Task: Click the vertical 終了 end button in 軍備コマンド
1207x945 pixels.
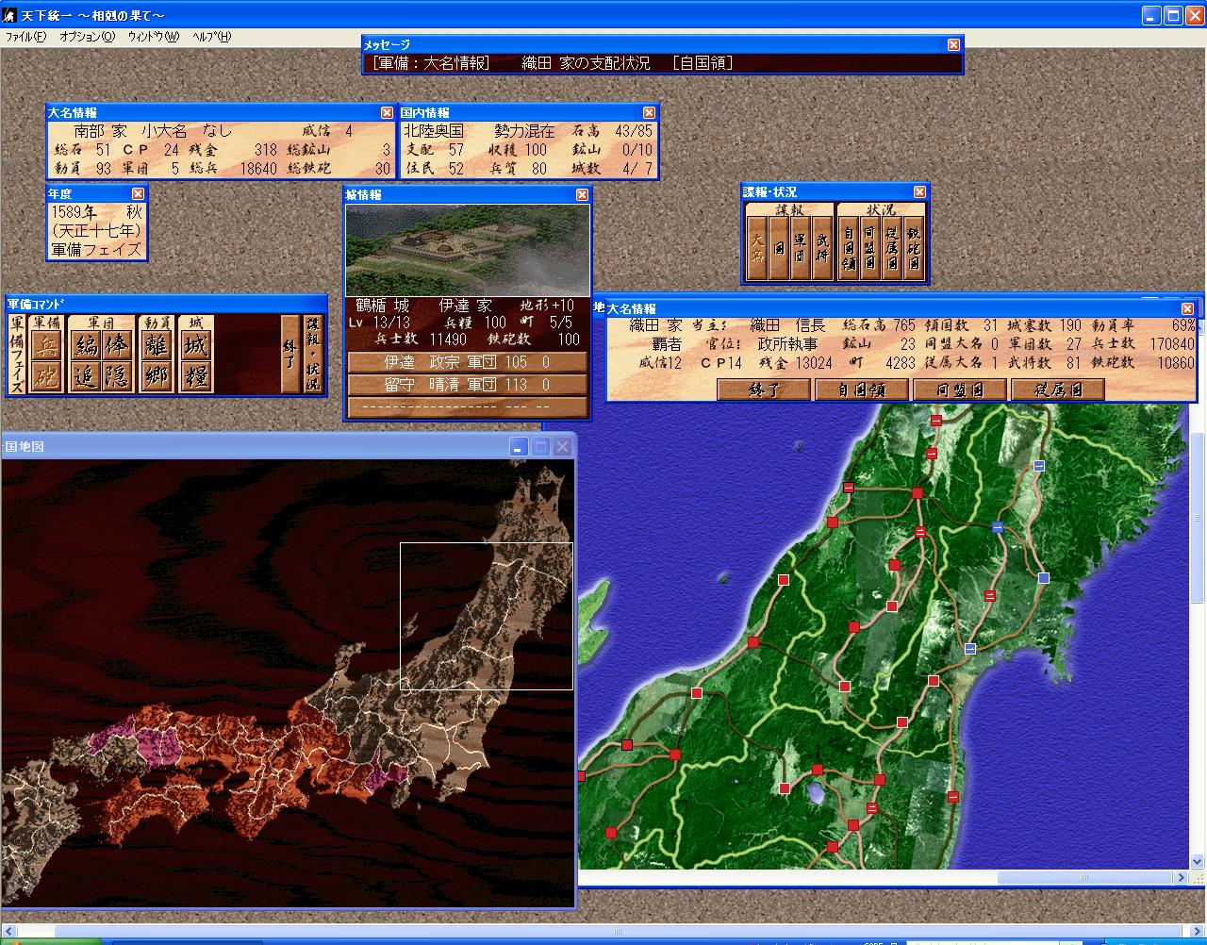Action: click(x=289, y=354)
